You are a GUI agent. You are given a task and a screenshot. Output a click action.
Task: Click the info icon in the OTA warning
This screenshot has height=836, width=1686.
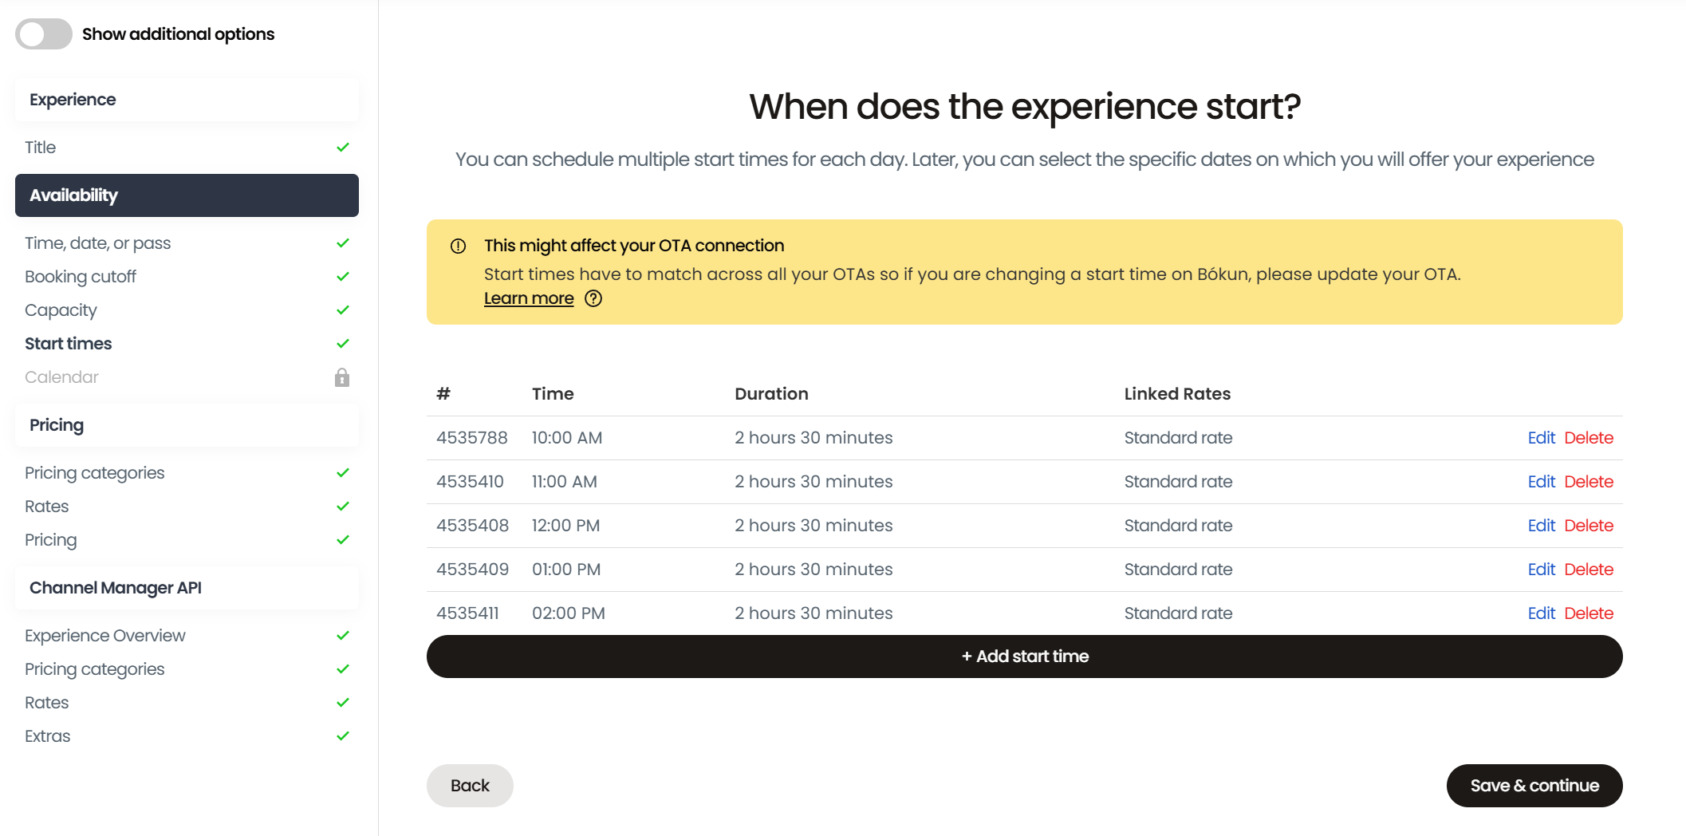coord(458,246)
